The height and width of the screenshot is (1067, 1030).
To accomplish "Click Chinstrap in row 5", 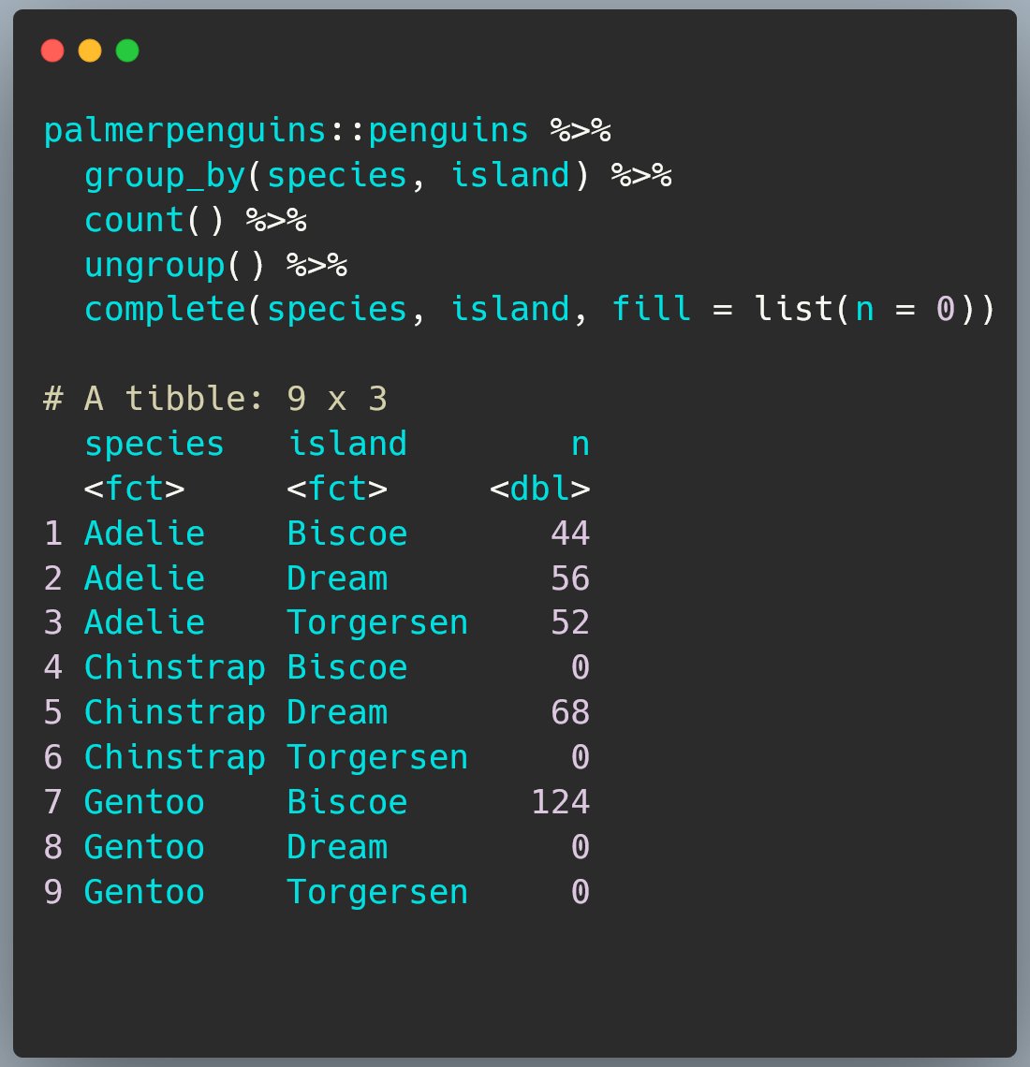I will (x=175, y=713).
